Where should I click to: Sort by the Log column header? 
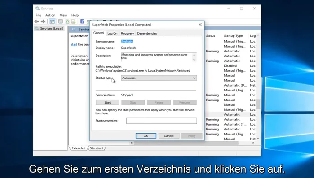[252, 36]
